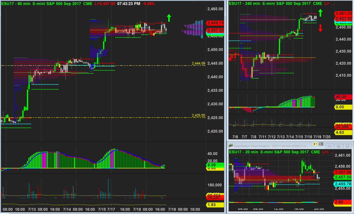Select the 2,444.09 horizontal line label

point(198,63)
